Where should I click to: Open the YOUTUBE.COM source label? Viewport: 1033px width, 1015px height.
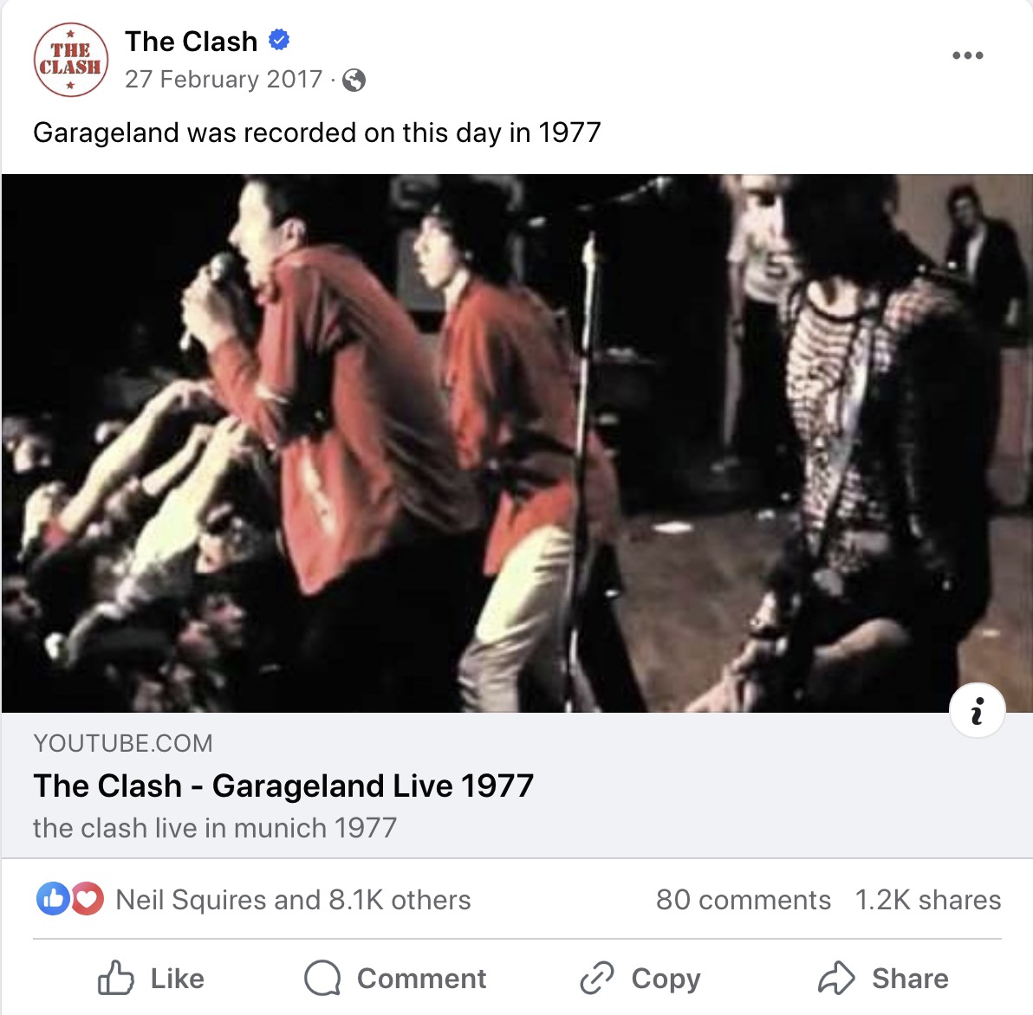[x=123, y=743]
